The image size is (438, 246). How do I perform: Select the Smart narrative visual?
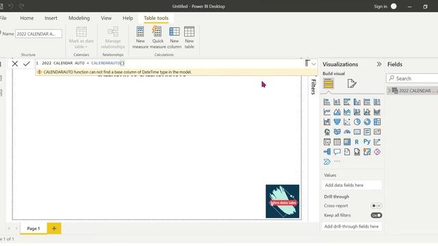[347, 152]
